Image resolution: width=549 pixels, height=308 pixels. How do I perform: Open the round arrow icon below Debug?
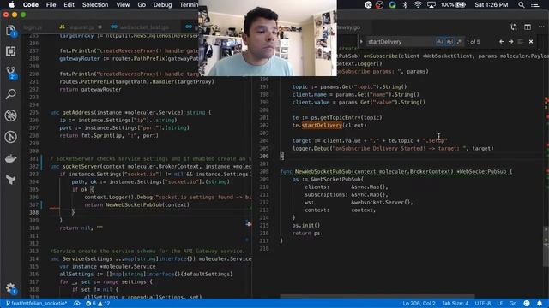[x=10, y=137]
